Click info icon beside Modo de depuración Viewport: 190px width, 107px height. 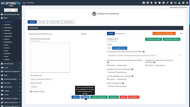[x=123, y=83]
